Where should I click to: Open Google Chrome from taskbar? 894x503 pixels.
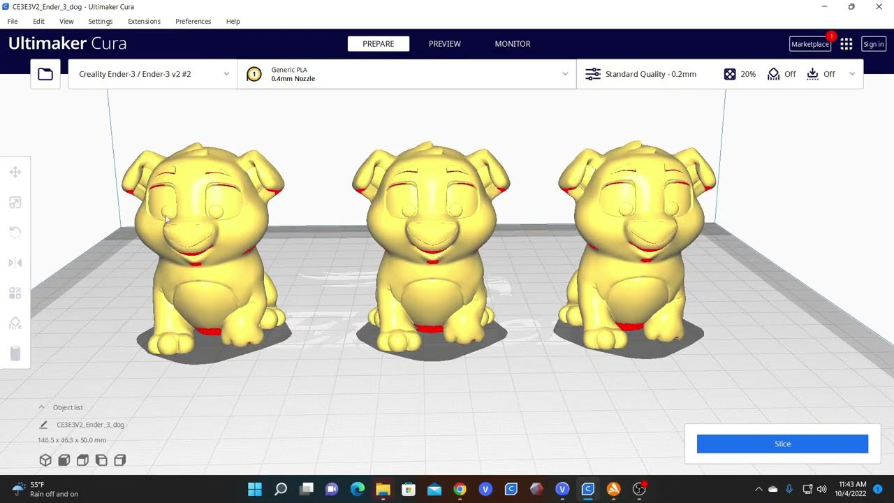coord(460,489)
